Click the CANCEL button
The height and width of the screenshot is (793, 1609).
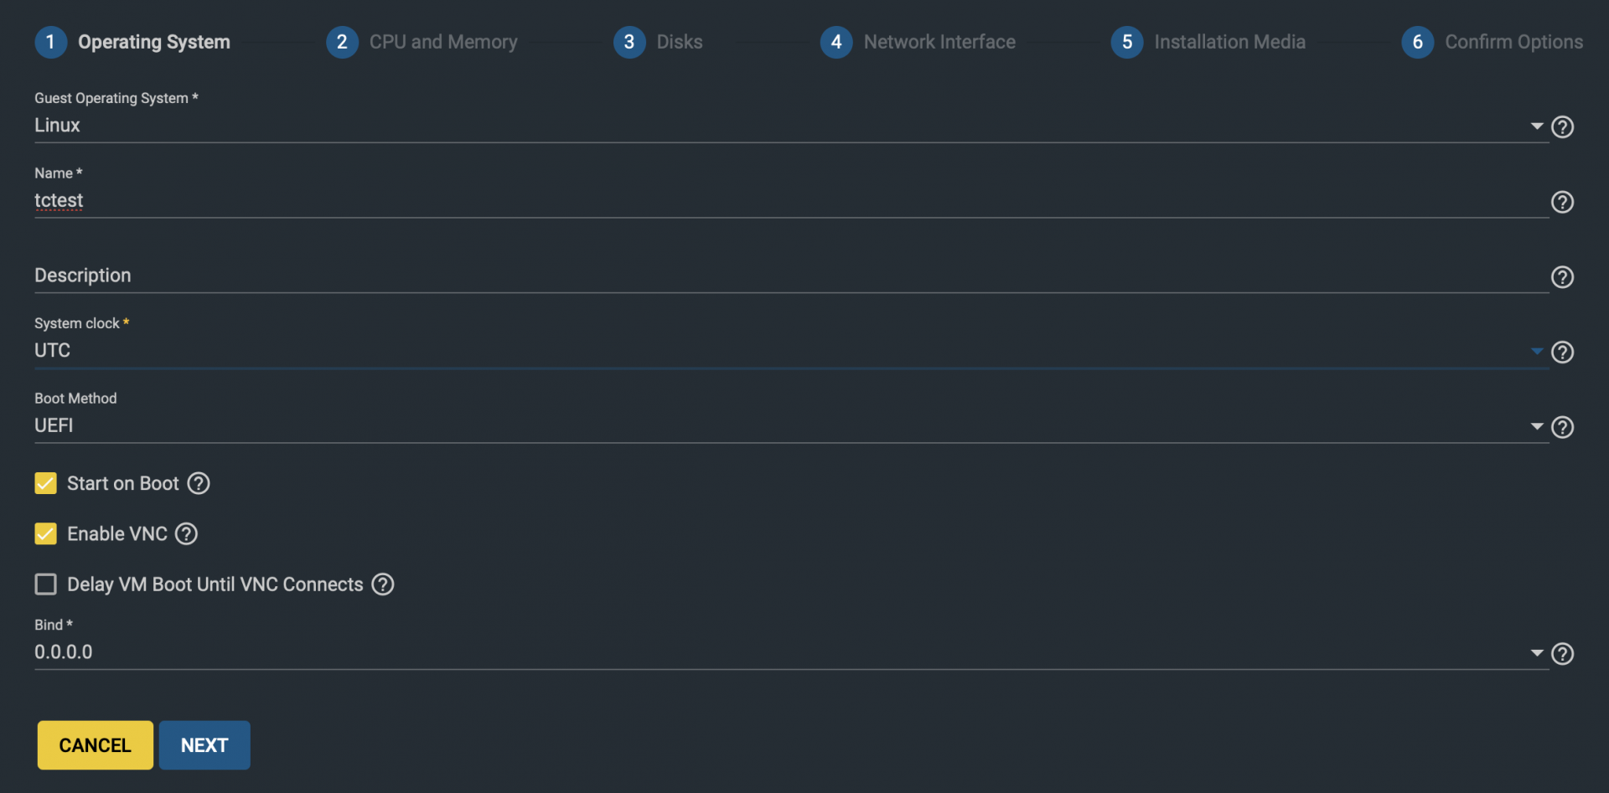click(x=96, y=745)
